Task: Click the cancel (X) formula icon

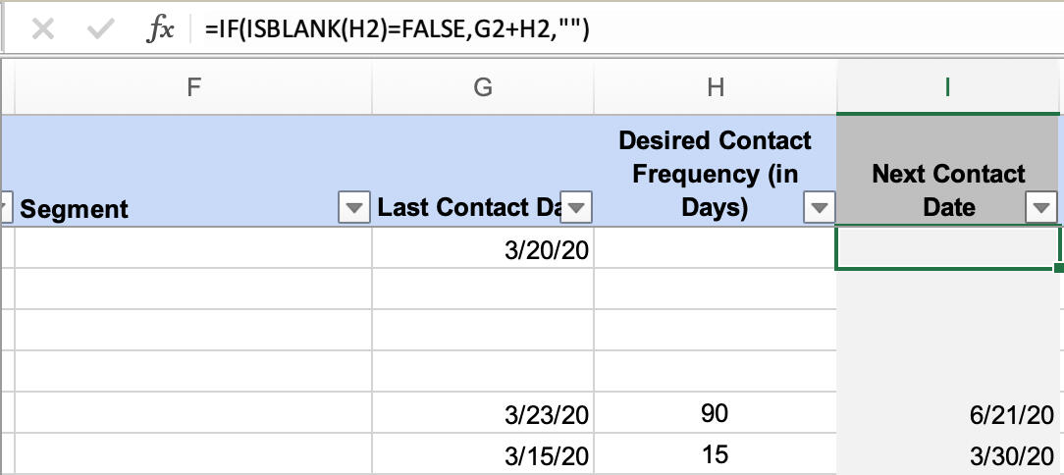Action: [x=42, y=29]
